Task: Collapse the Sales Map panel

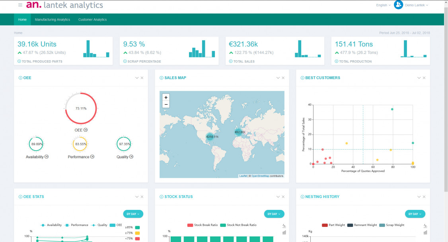Action: [278, 78]
